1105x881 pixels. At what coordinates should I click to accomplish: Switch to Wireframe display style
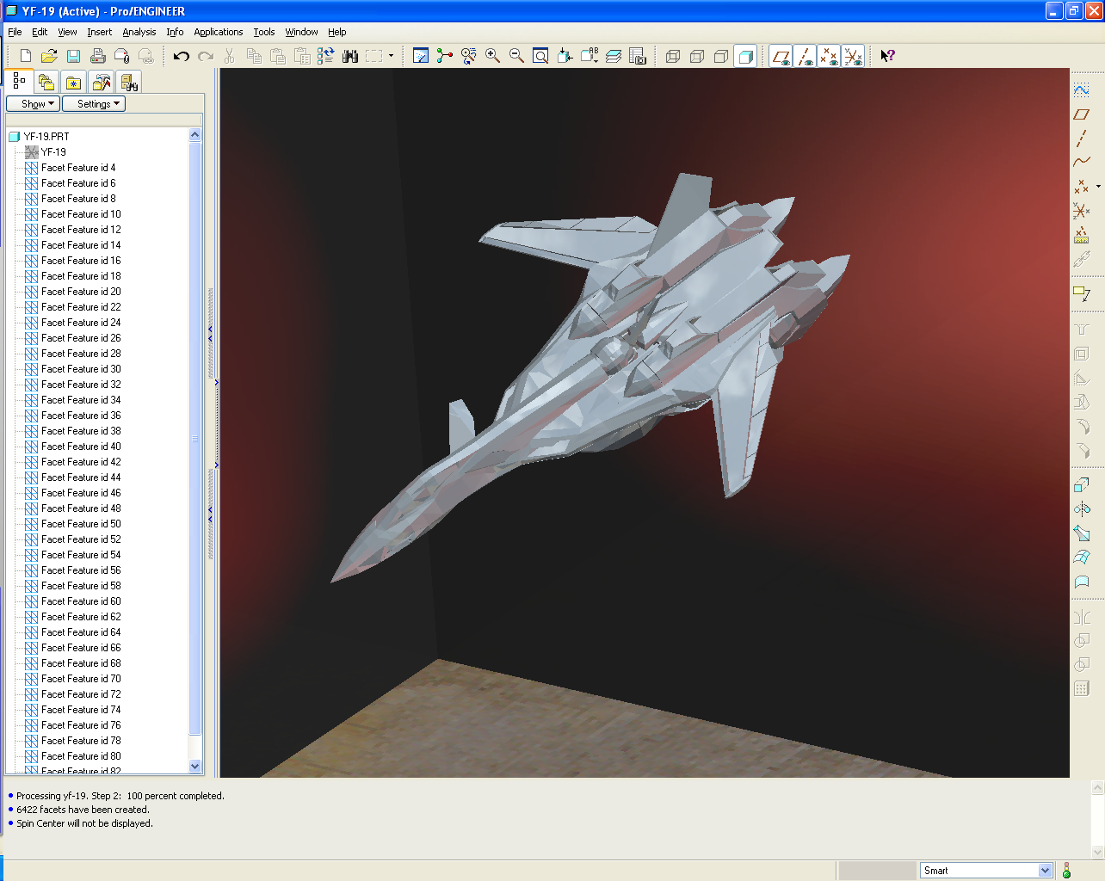pyautogui.click(x=673, y=56)
